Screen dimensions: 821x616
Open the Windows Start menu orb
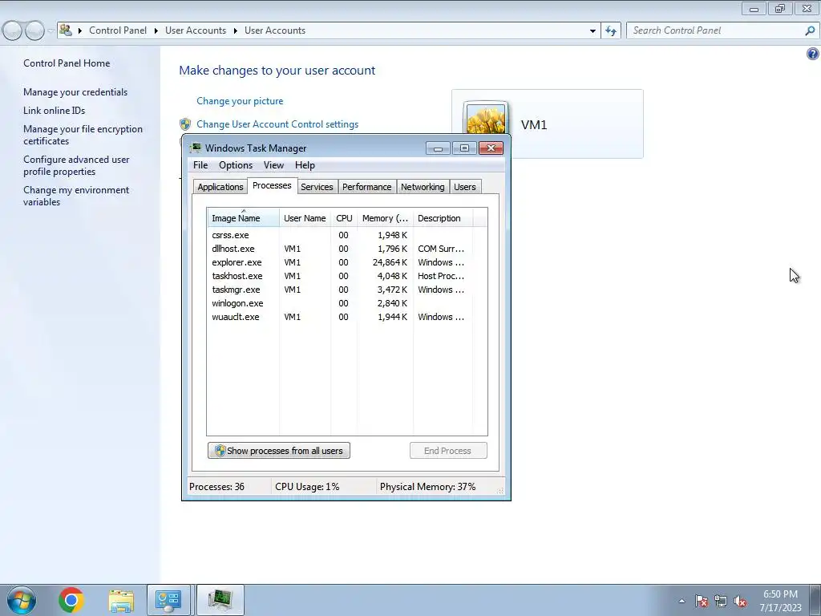22,600
